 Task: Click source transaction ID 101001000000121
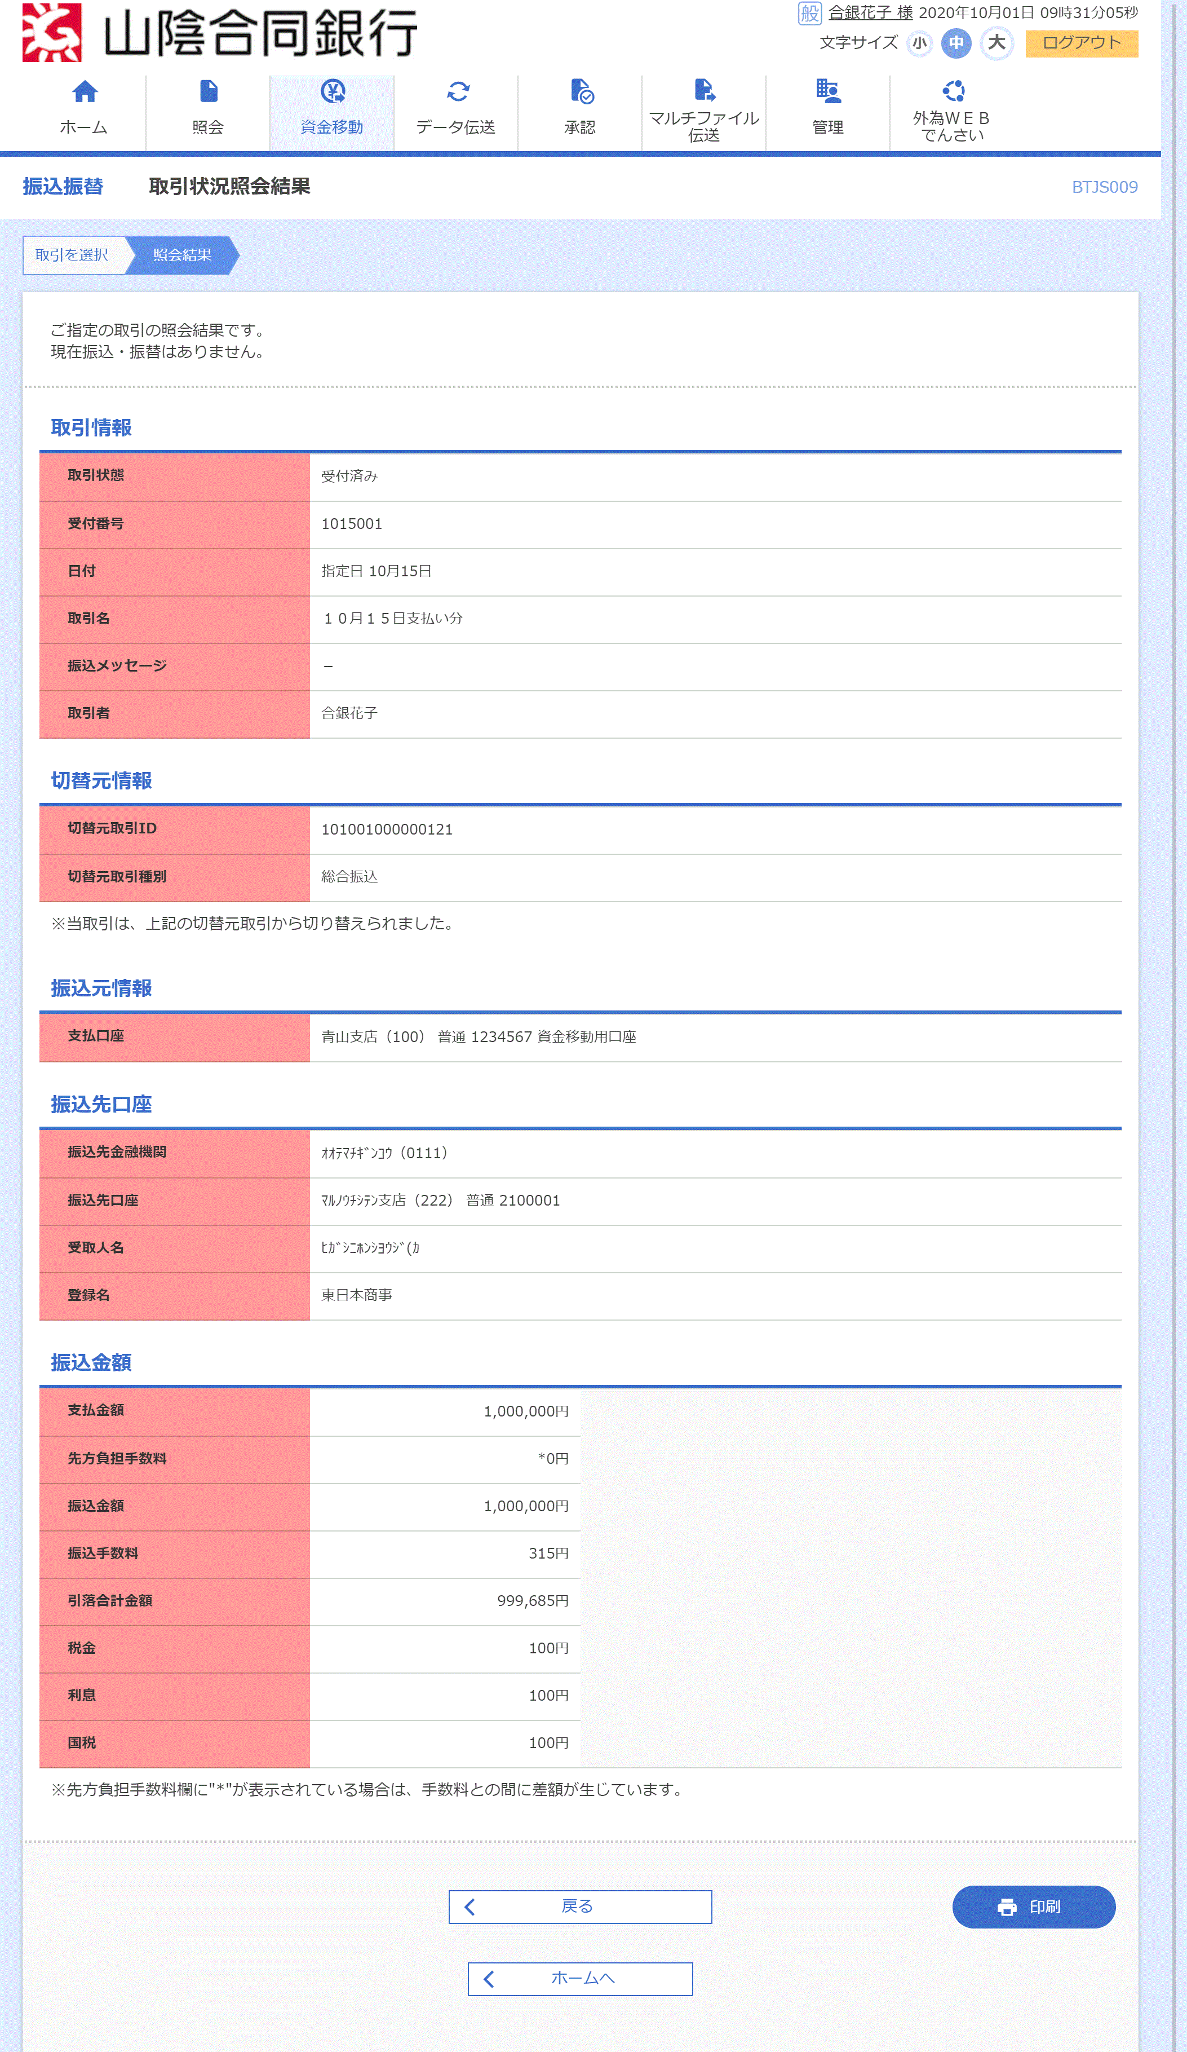[x=387, y=829]
